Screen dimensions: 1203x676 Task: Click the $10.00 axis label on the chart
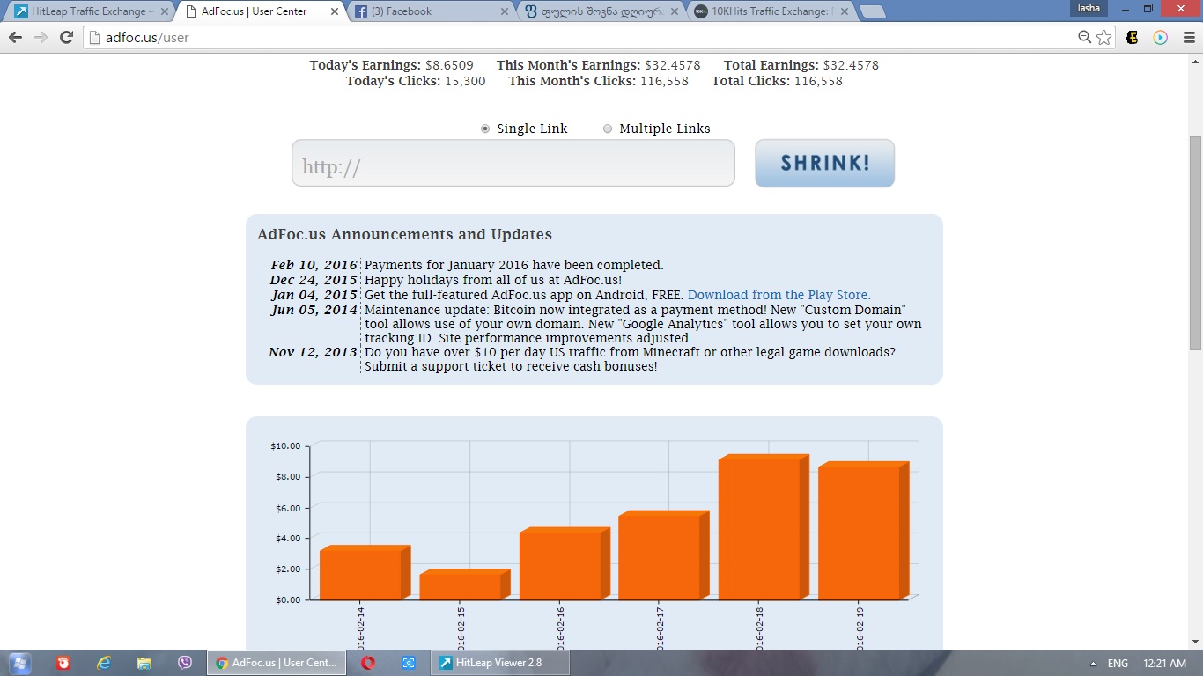[285, 446]
